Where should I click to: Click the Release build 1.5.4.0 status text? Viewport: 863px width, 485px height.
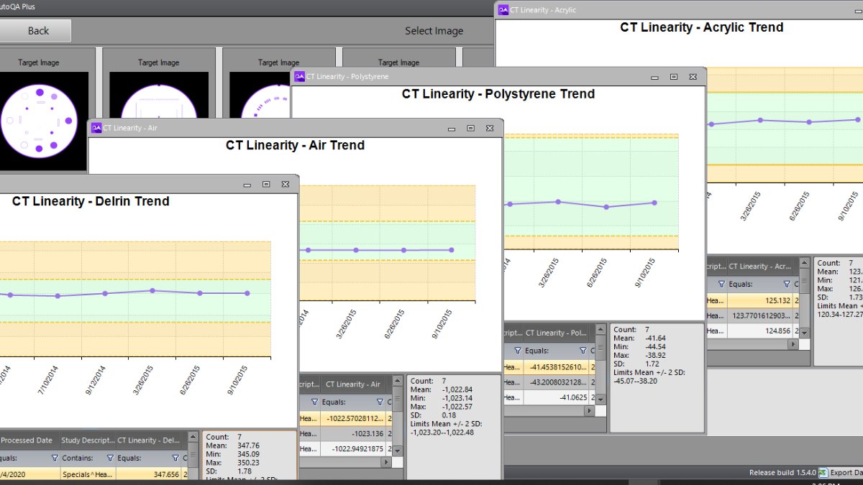(x=782, y=473)
